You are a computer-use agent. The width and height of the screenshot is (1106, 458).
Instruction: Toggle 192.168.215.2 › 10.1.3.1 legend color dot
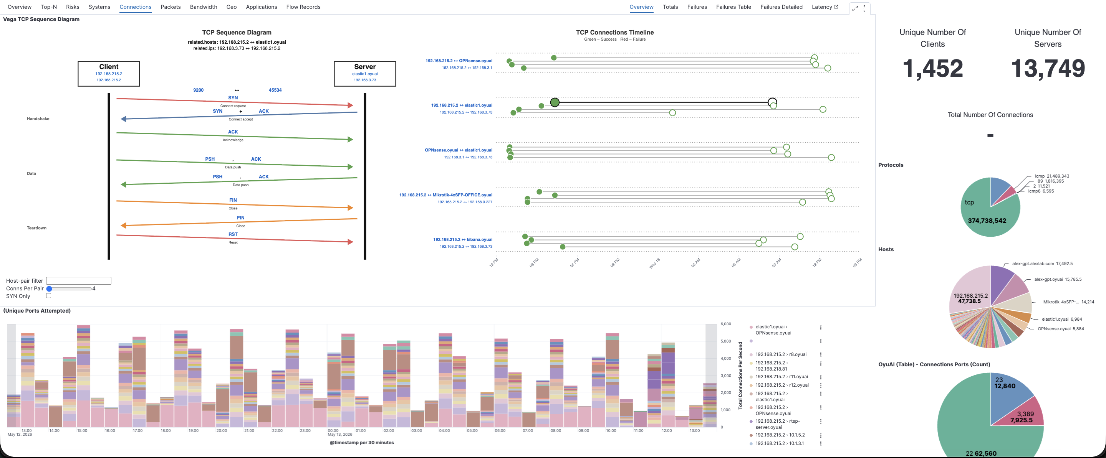click(751, 444)
